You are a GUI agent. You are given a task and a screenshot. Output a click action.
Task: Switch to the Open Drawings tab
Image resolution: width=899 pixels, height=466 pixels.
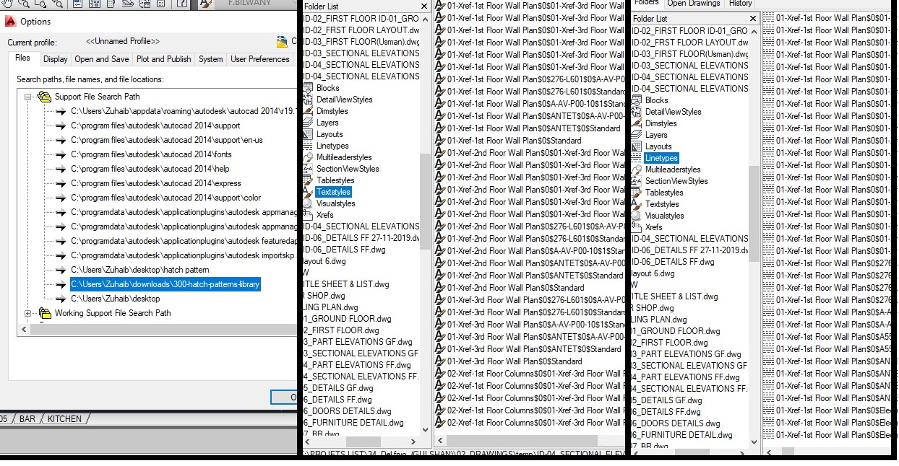tap(693, 4)
